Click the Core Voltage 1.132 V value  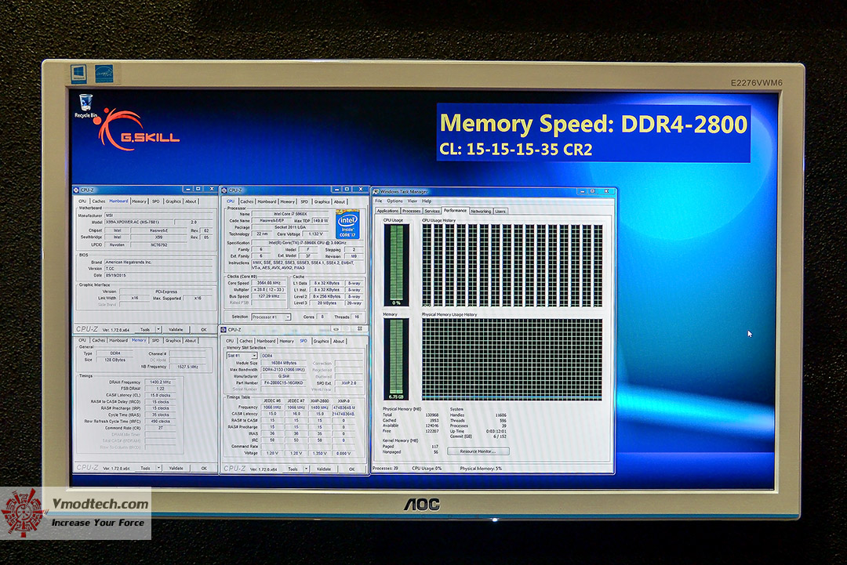(315, 234)
